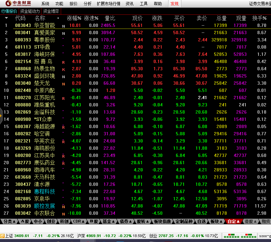The height and width of the screenshot is (242, 271).
Task: Expand the 港股 bottom tab
Action: coord(250,221)
